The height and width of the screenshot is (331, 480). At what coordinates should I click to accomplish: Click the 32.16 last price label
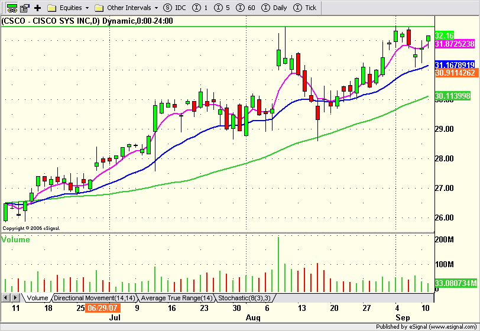(444, 35)
